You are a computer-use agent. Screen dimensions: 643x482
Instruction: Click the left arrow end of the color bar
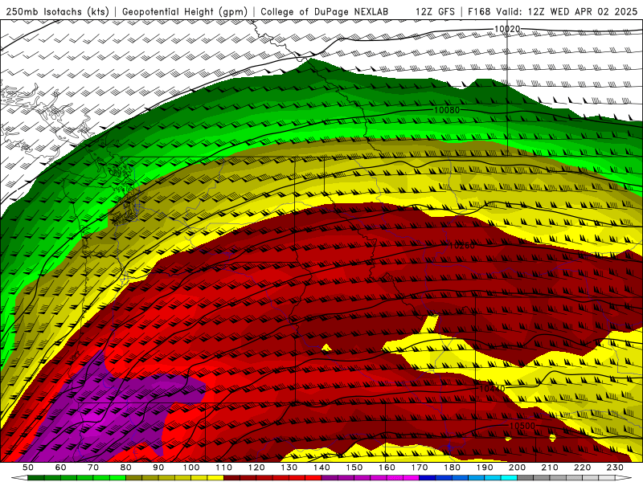(x=19, y=478)
